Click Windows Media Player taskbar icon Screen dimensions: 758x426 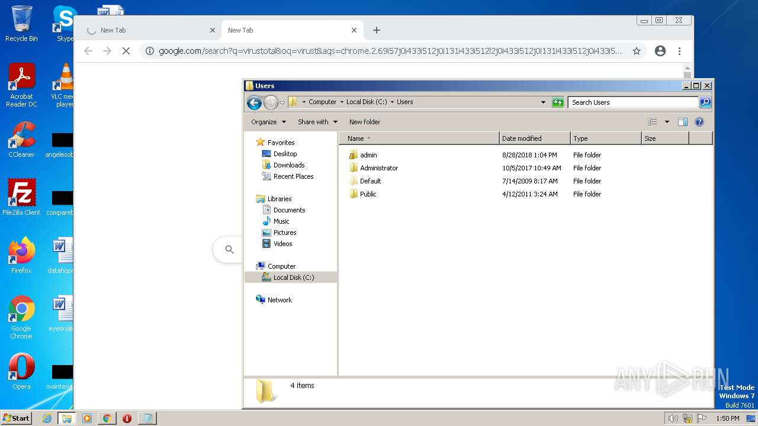87,418
